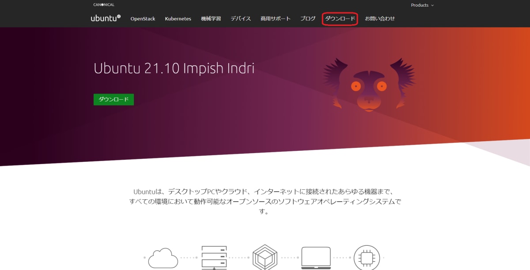Click the Ubuntuは、デスクトップPC description paragraph

[265, 202]
